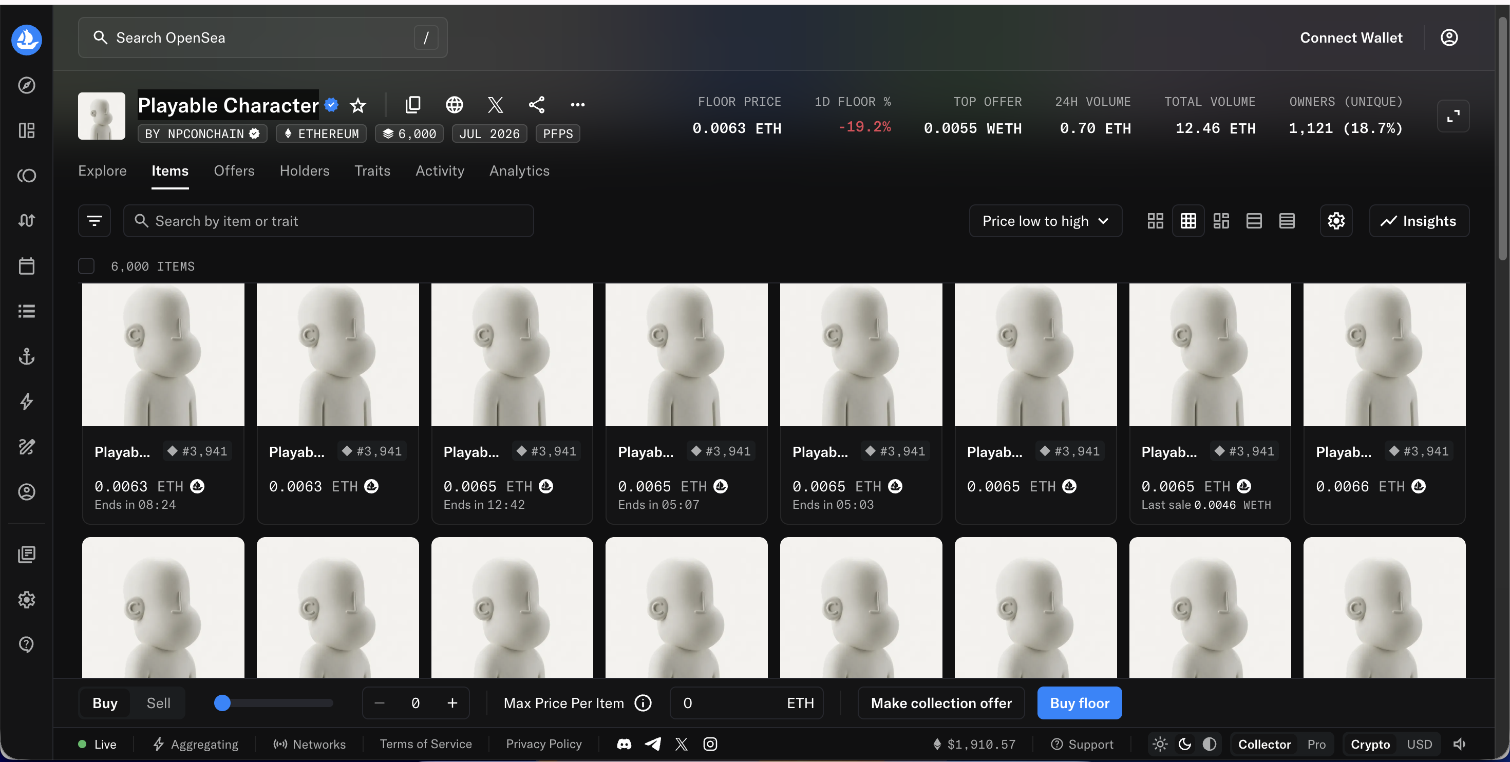
Task: Switch to system contrast theme icon
Action: point(1210,745)
